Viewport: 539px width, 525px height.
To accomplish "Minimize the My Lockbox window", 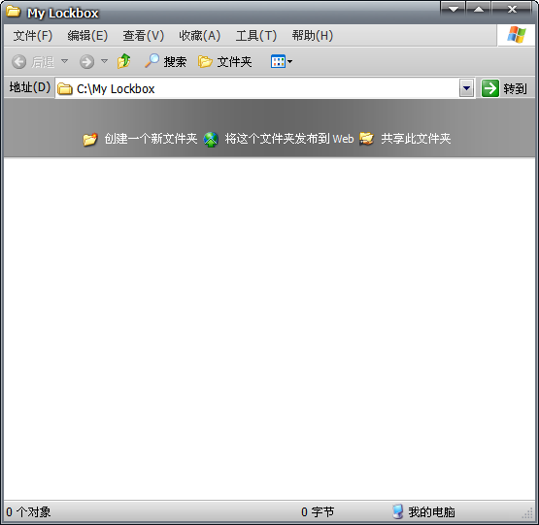I will 454,9.
